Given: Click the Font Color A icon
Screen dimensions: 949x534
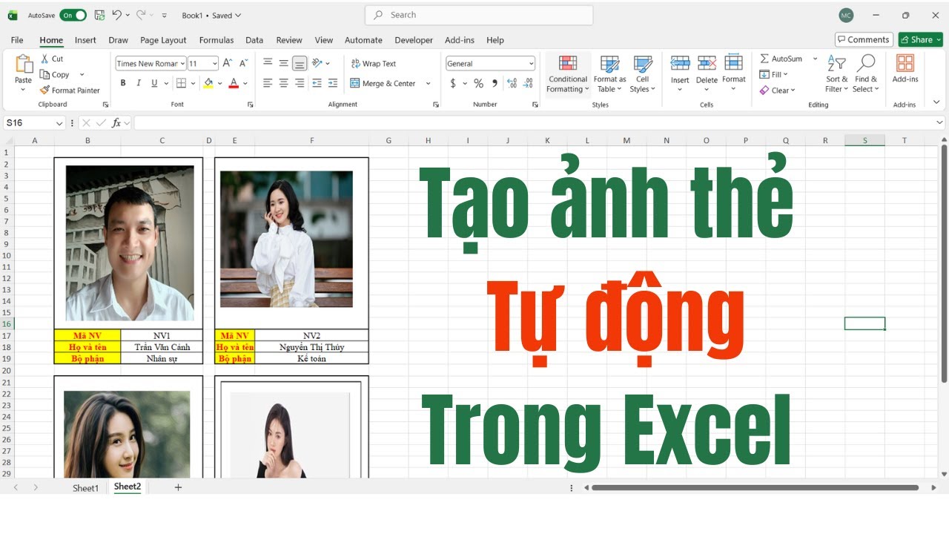Looking at the screenshot, I should [x=234, y=83].
